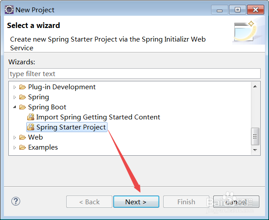Click the Spring folder icon

(x=22, y=97)
